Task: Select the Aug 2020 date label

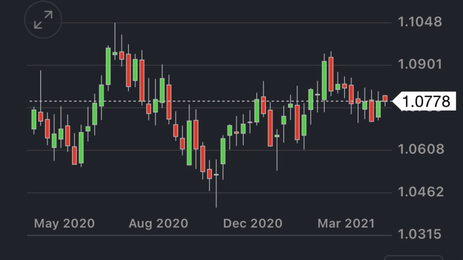Action: 158,223
